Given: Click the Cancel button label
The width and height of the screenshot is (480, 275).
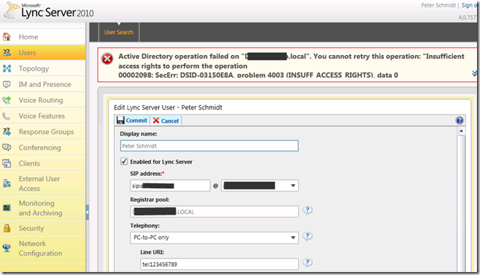Looking at the screenshot, I should (x=170, y=121).
